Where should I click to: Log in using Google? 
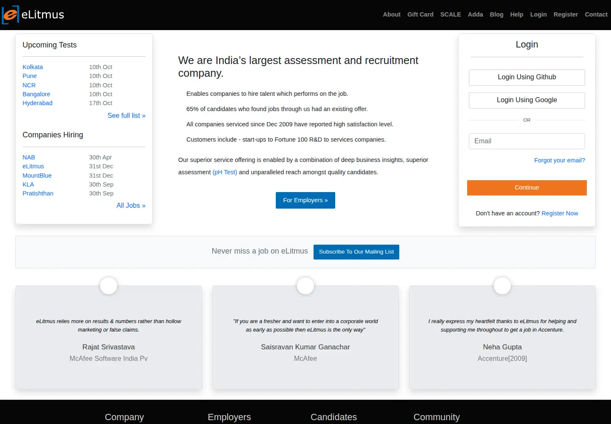[x=527, y=100]
